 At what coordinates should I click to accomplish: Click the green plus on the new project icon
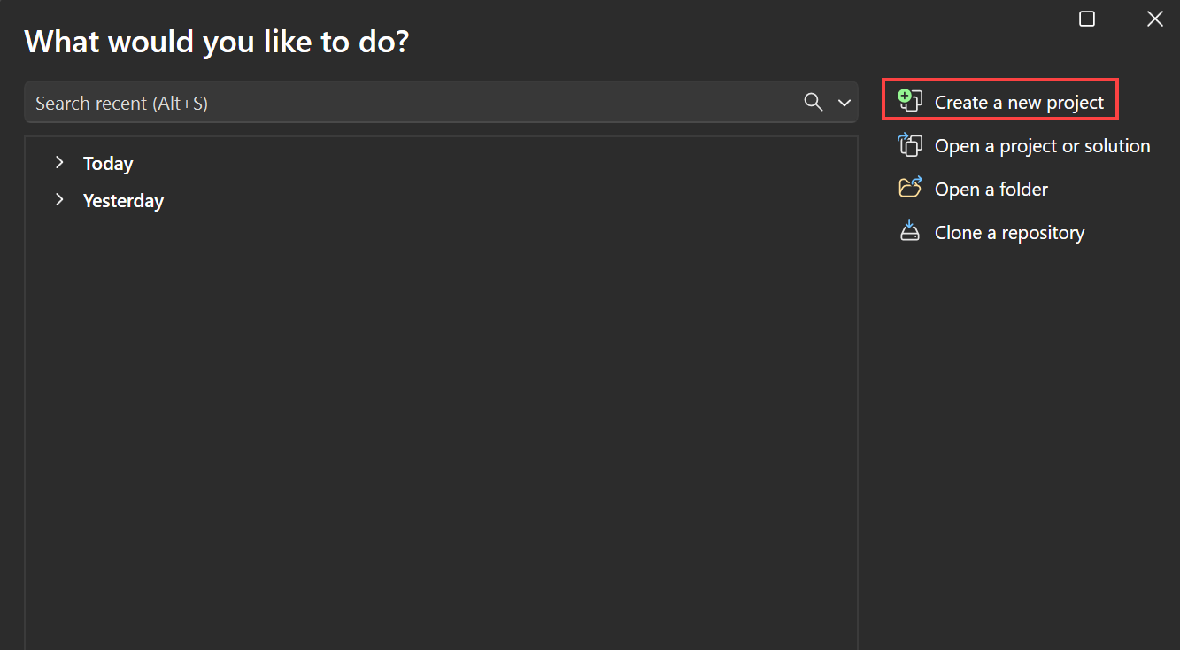(904, 95)
